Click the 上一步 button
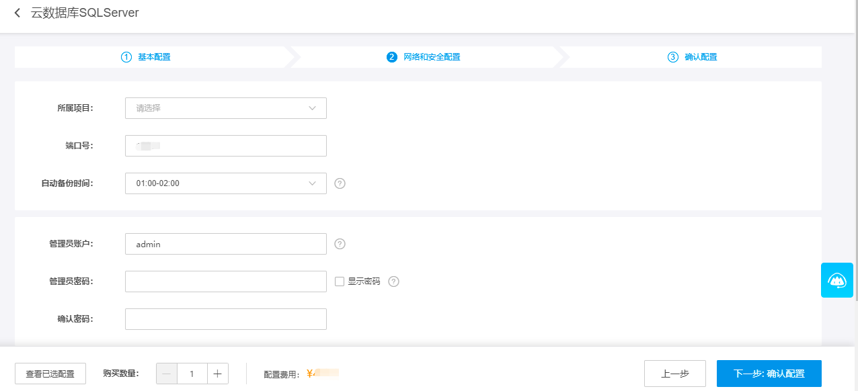Screen dimensions: 858x391 coord(674,374)
